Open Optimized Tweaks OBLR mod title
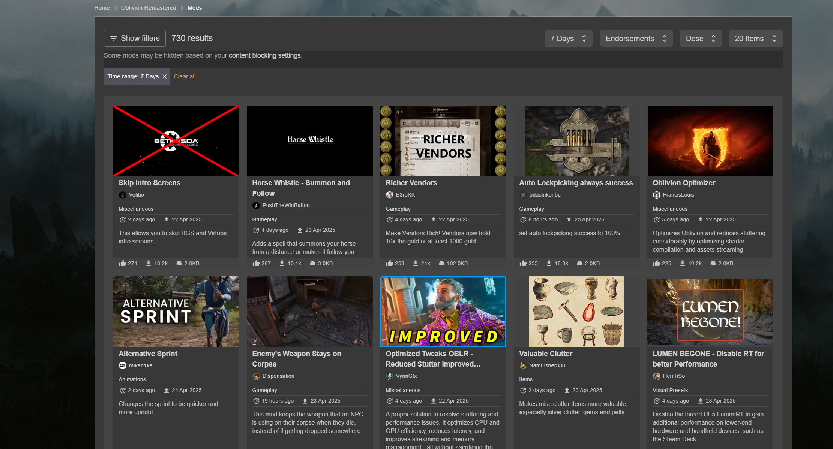833x449 pixels. coord(433,359)
